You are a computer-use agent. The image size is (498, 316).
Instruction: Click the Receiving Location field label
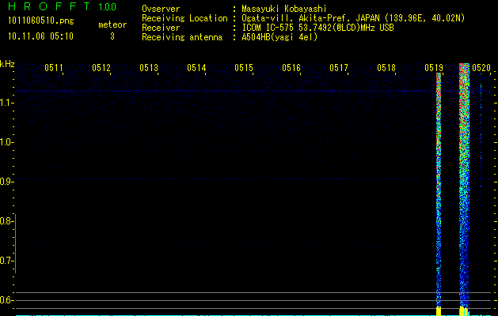point(184,18)
